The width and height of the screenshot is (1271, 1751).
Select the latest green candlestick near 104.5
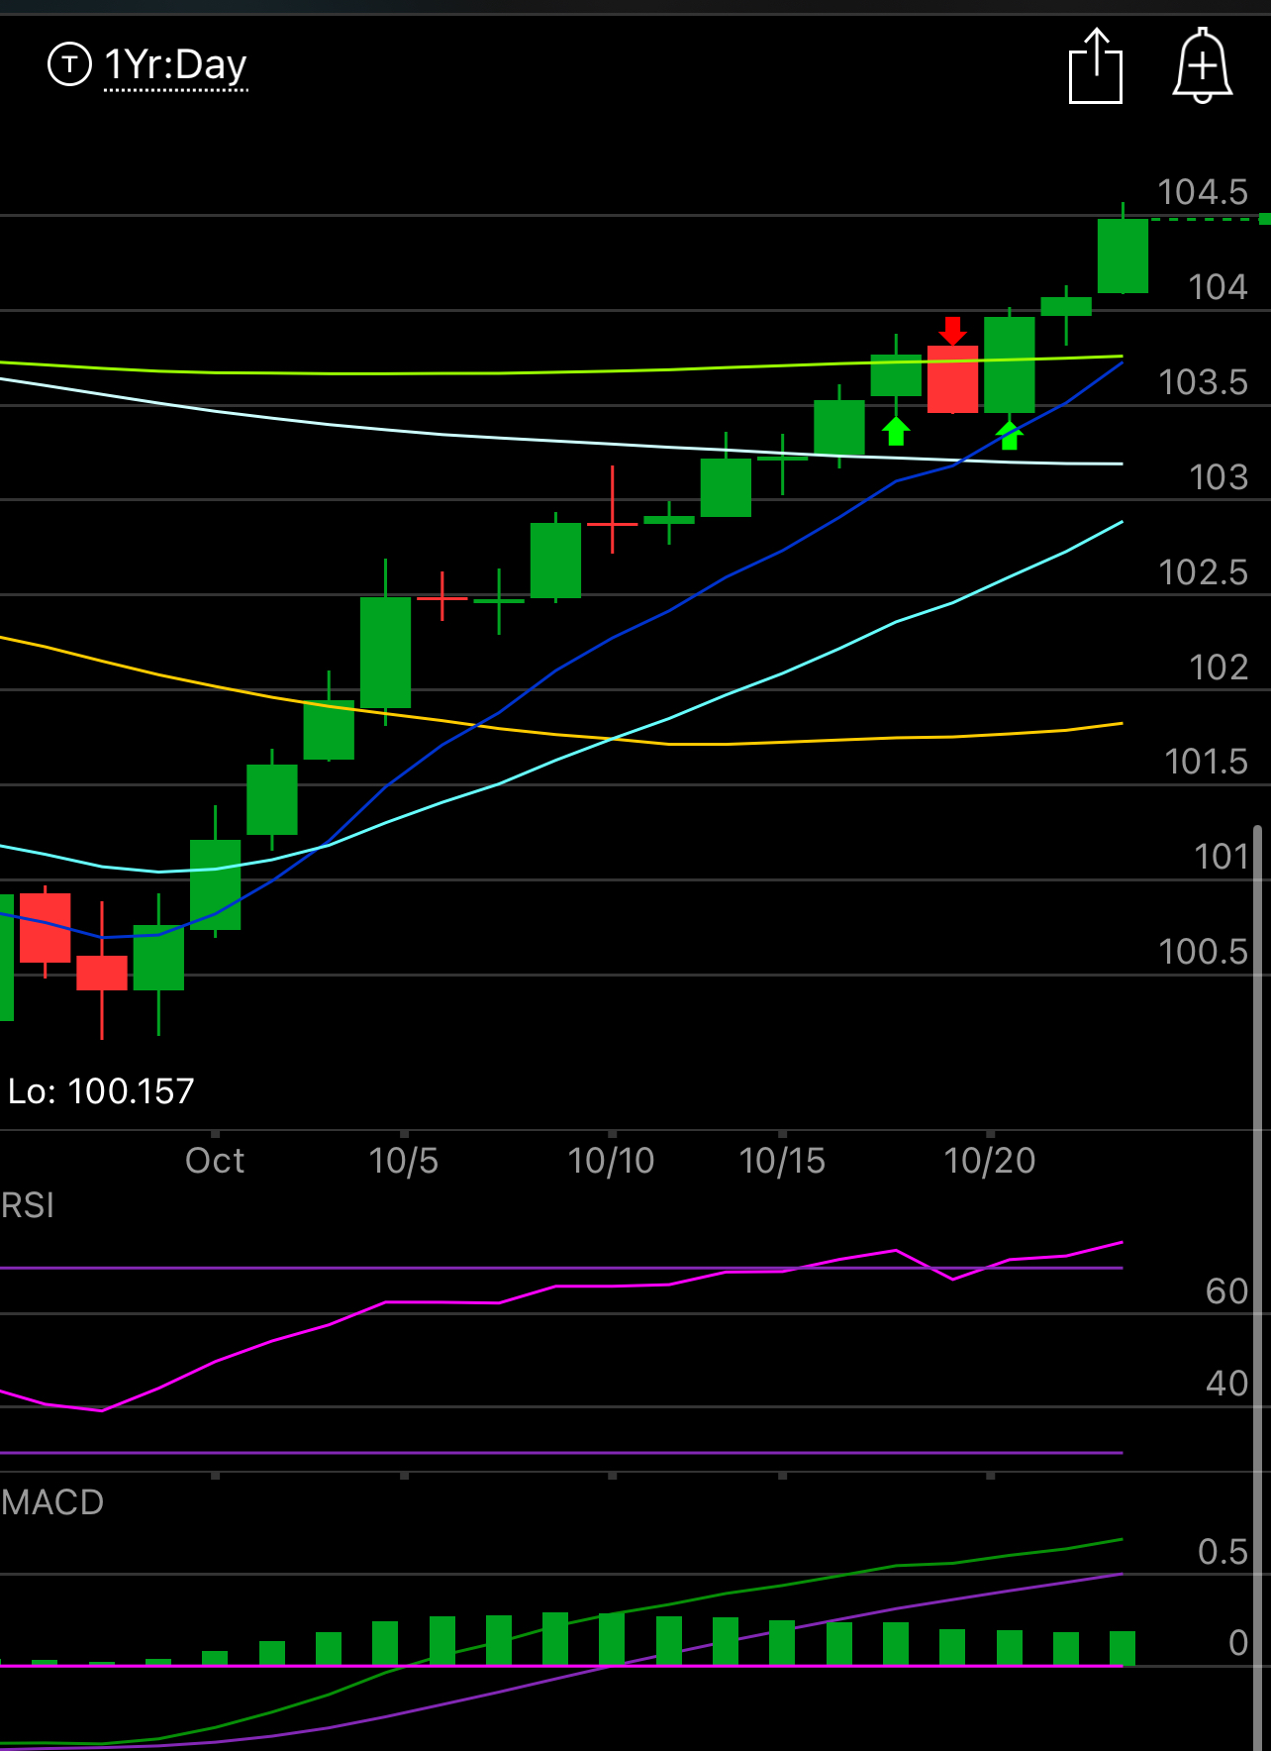[x=1123, y=256]
